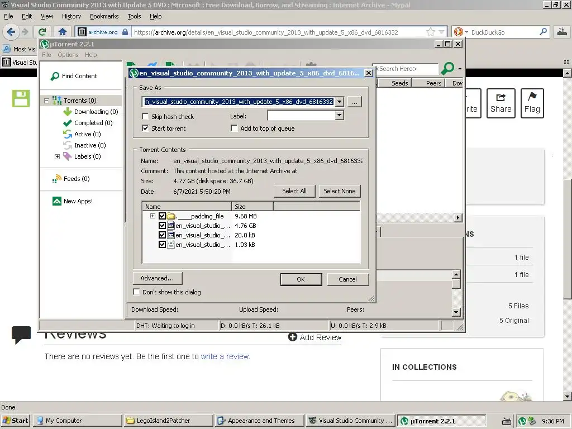572x429 pixels.
Task: Uncheck the 20.0 kB file checkbox
Action: [163, 235]
